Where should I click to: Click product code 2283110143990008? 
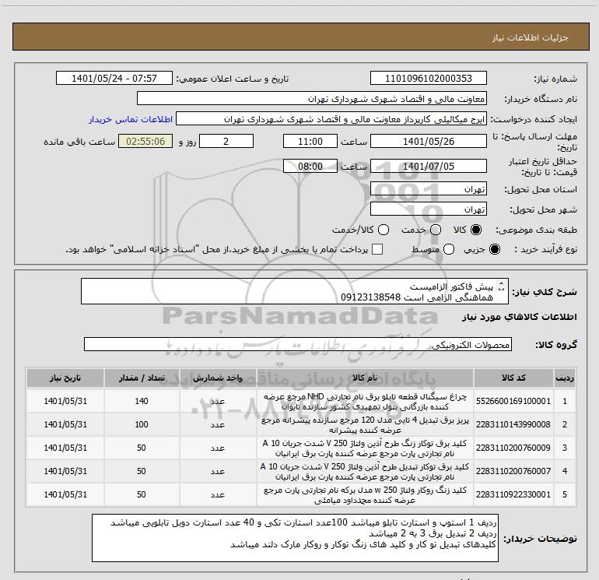pyautogui.click(x=513, y=424)
